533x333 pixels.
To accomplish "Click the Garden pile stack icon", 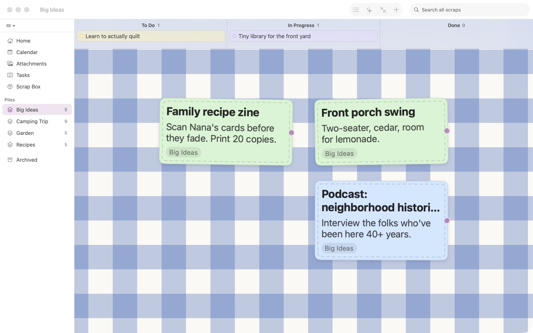I will pos(10,133).
